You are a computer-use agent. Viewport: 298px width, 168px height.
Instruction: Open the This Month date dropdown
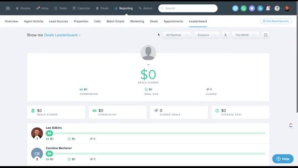(x=245, y=35)
